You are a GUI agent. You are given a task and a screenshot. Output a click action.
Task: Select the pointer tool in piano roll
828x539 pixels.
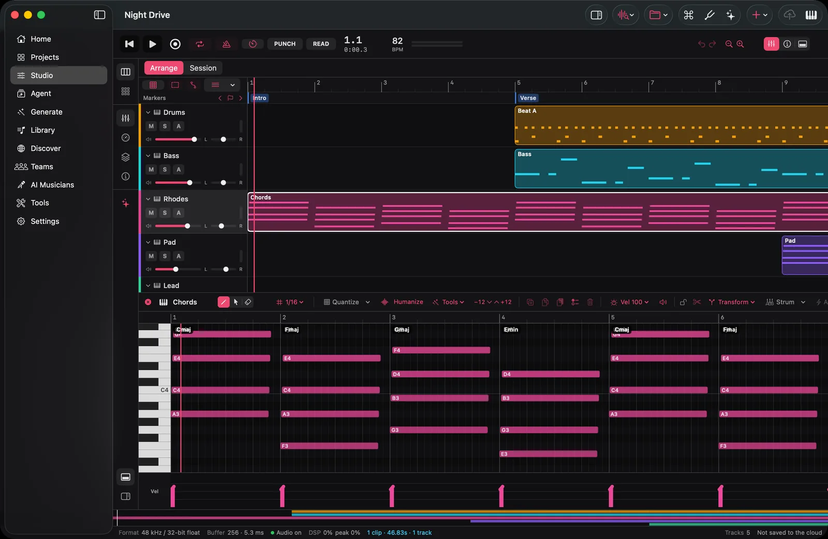coord(236,302)
